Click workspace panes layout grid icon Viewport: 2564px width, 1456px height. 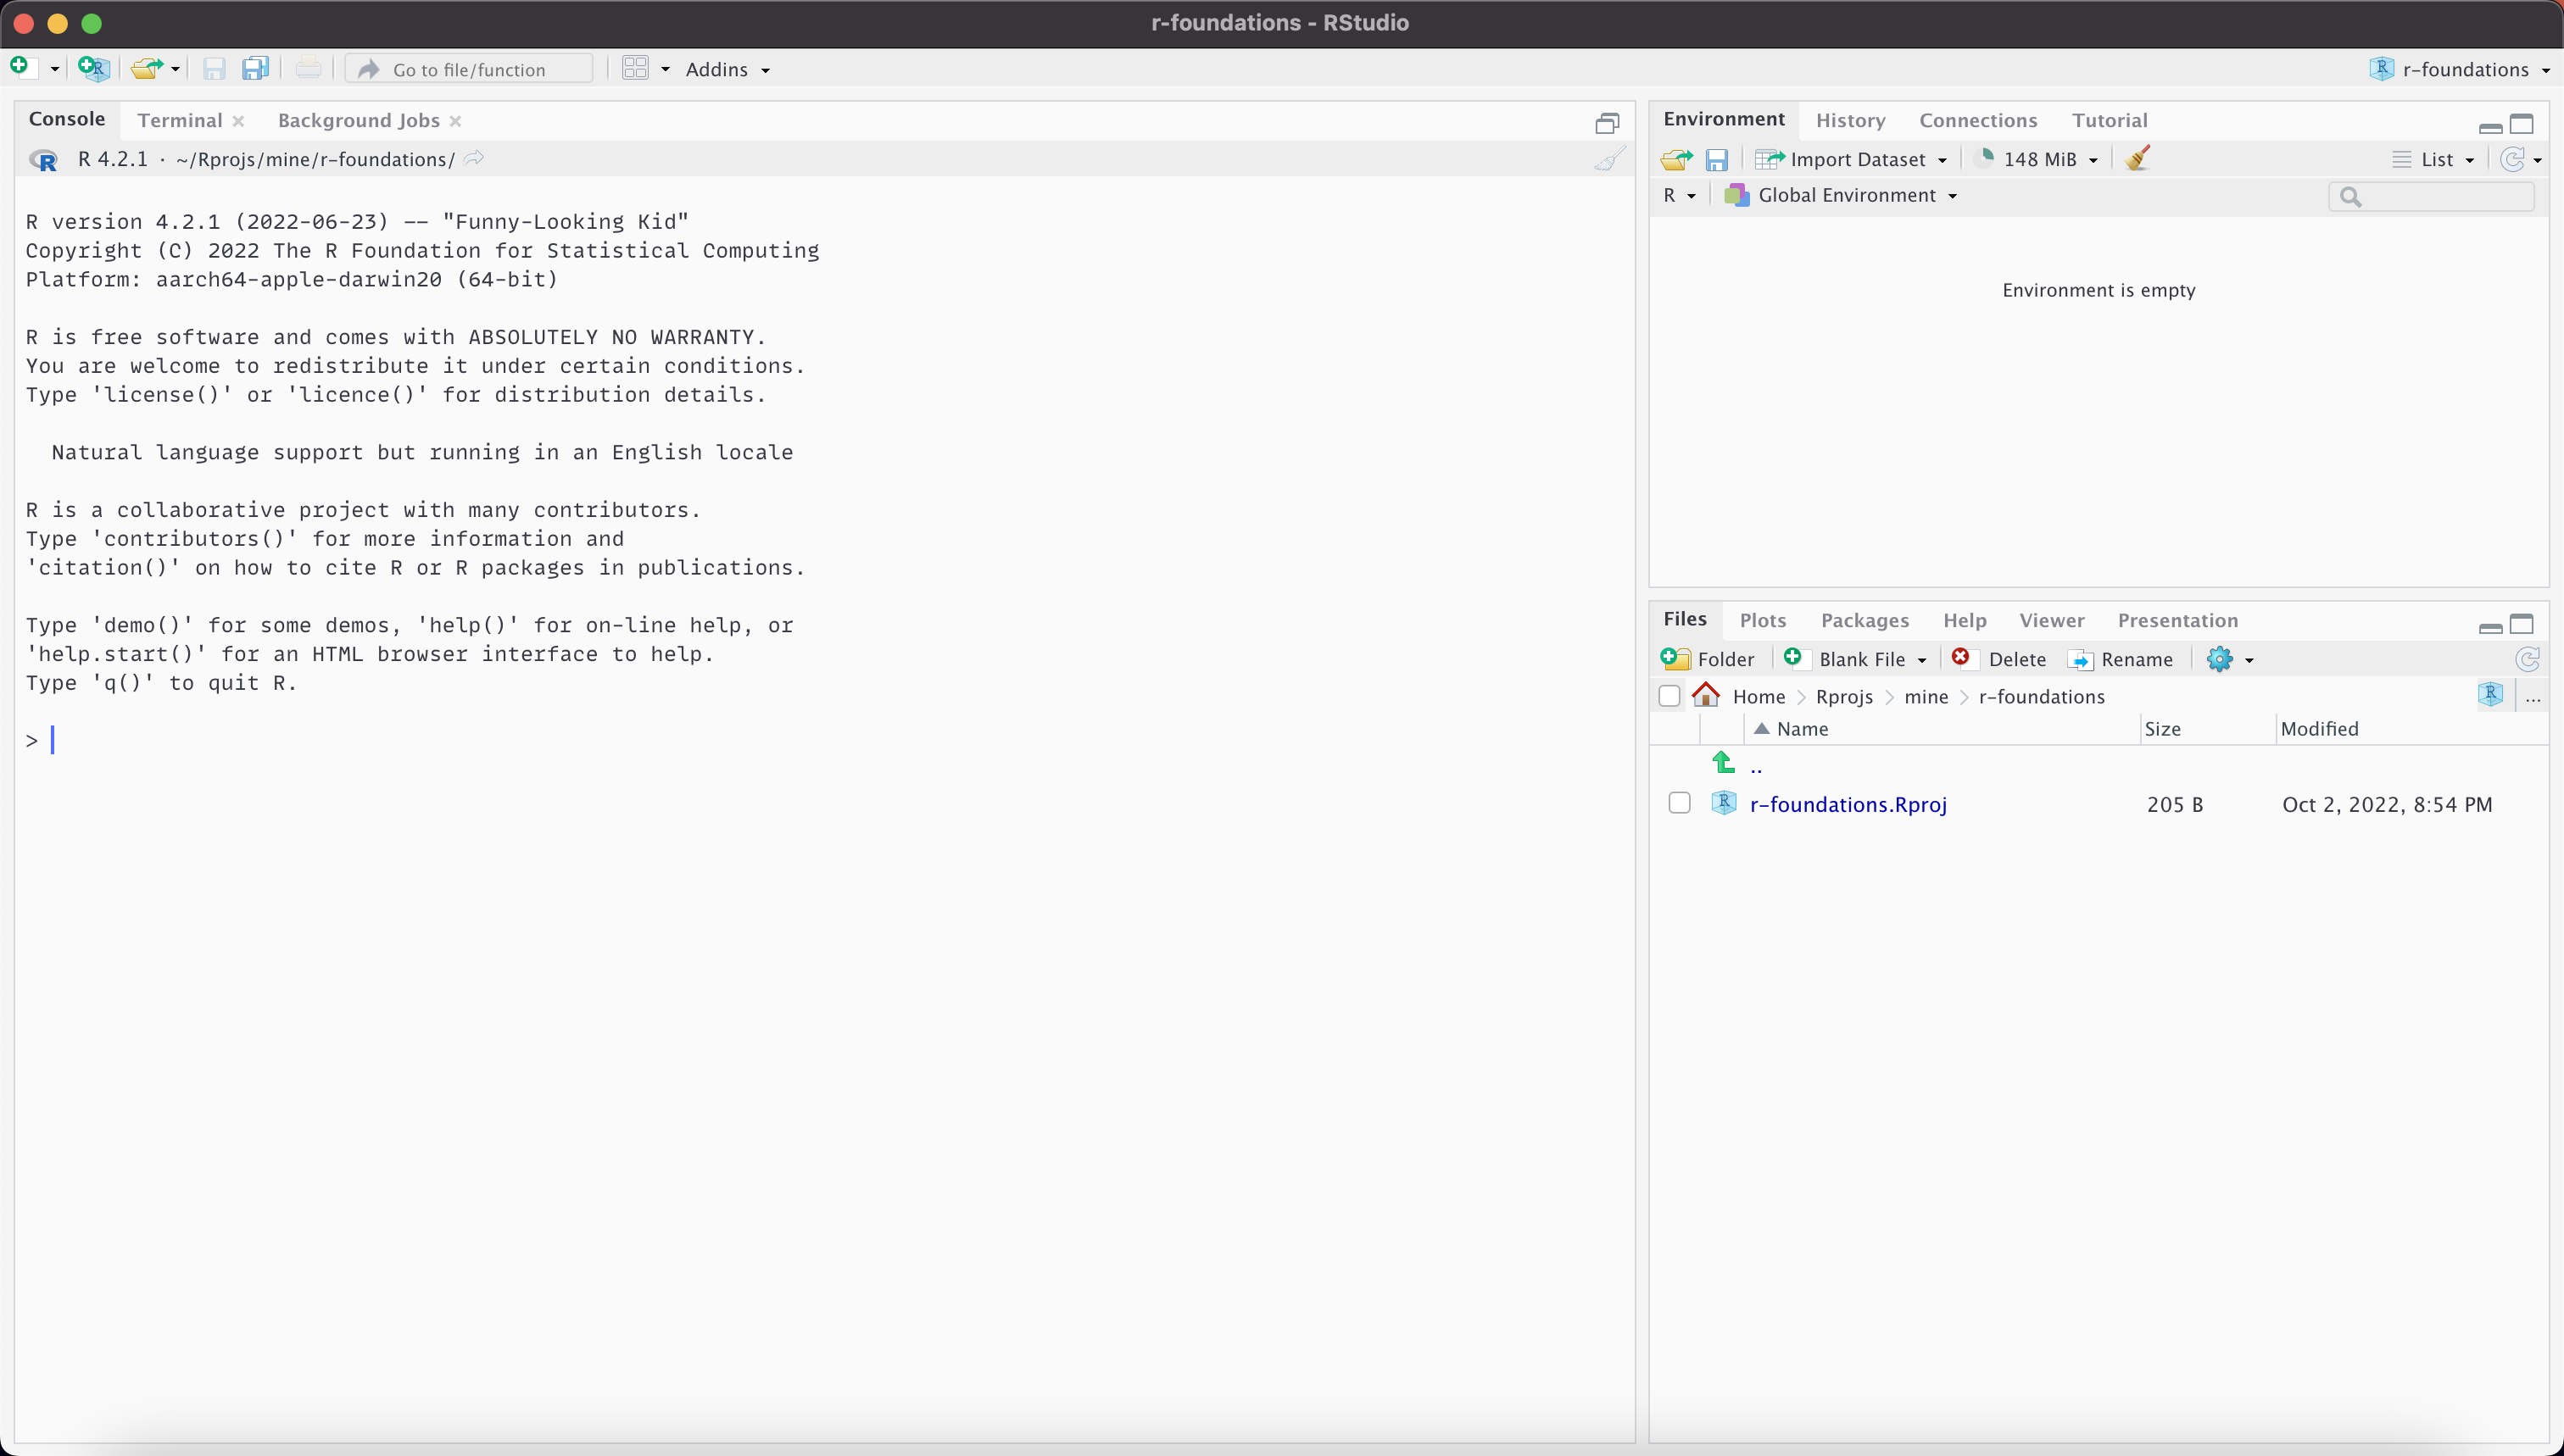pos(635,68)
